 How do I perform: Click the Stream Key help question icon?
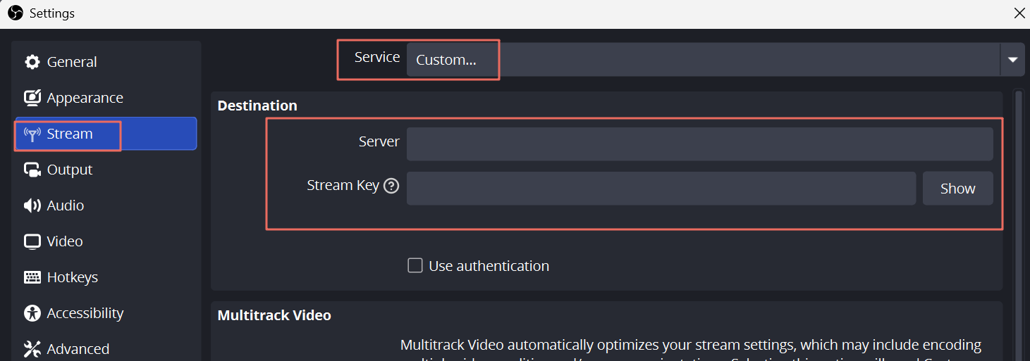tap(391, 186)
